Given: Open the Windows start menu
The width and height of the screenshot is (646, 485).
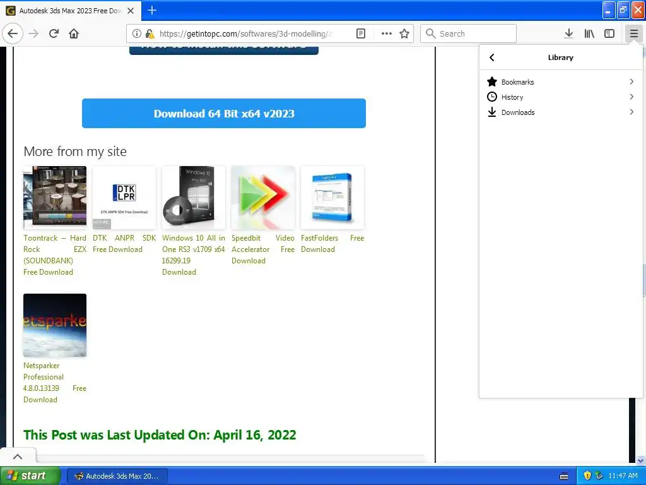Looking at the screenshot, I should click(30, 476).
